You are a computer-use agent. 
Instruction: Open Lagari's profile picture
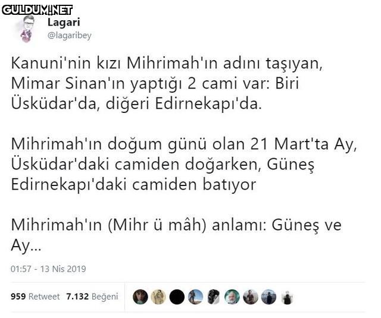[27, 29]
